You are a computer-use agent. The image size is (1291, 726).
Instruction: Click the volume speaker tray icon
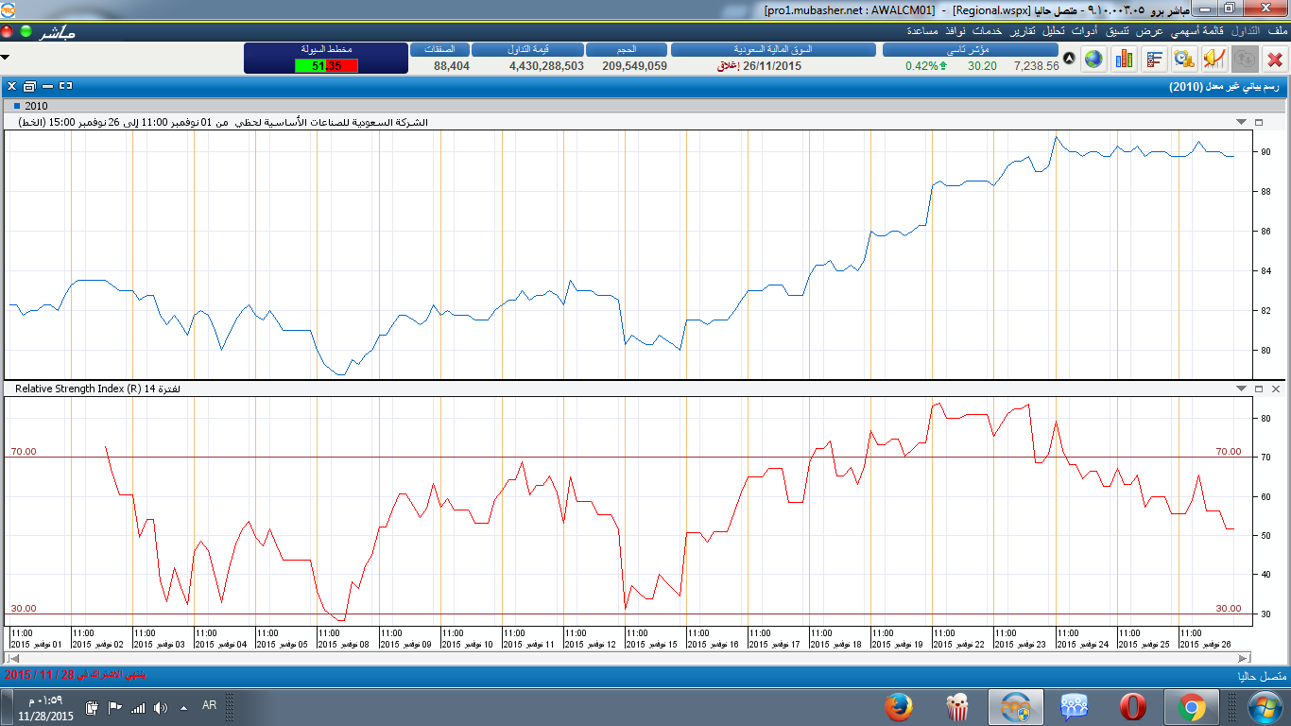(x=160, y=707)
